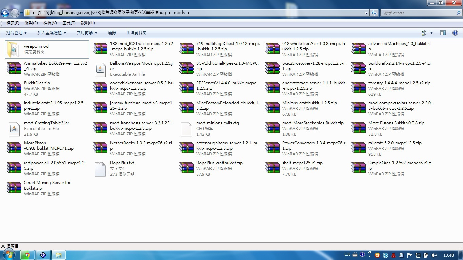Expand the mods breadcrumb arrow
This screenshot has width=463, height=260.
pyautogui.click(x=189, y=13)
